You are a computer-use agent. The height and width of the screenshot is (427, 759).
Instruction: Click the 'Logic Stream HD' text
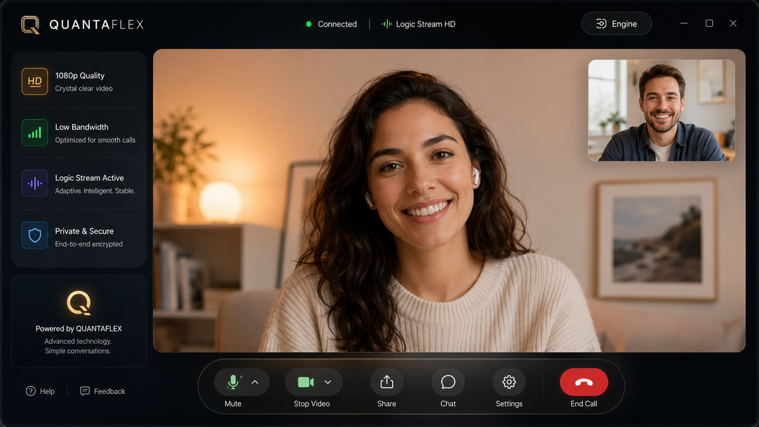pyautogui.click(x=426, y=24)
